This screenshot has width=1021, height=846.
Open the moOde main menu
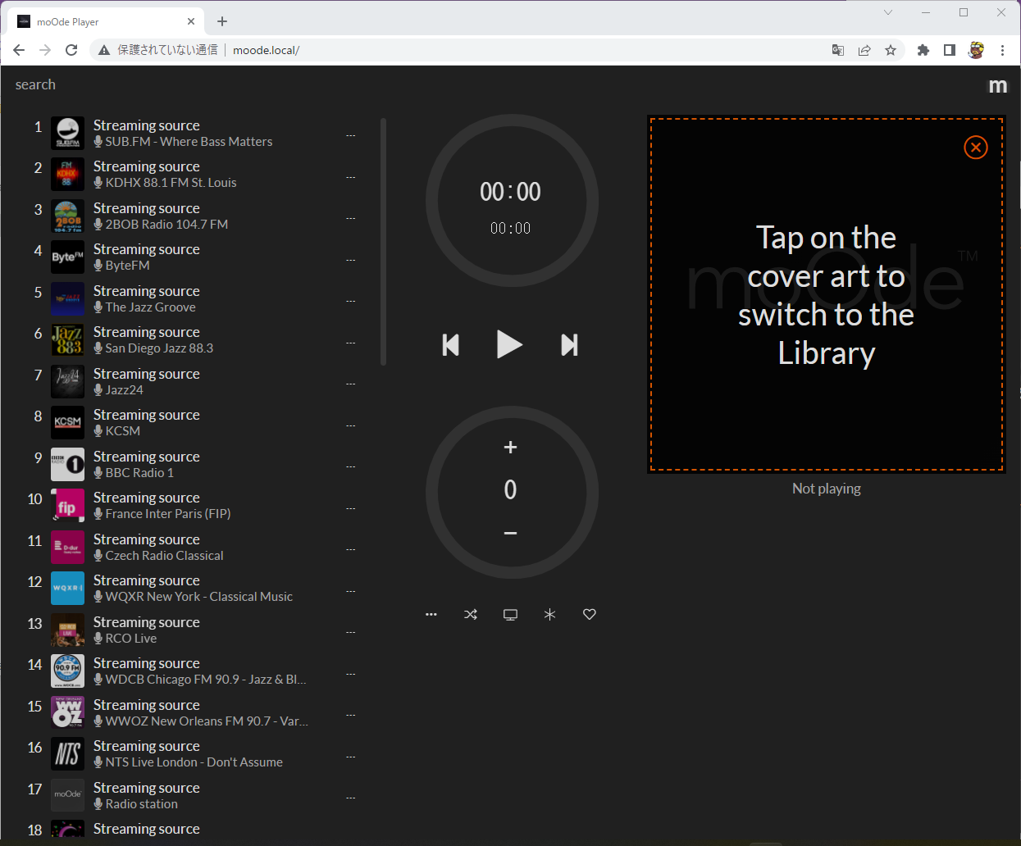pyautogui.click(x=997, y=85)
